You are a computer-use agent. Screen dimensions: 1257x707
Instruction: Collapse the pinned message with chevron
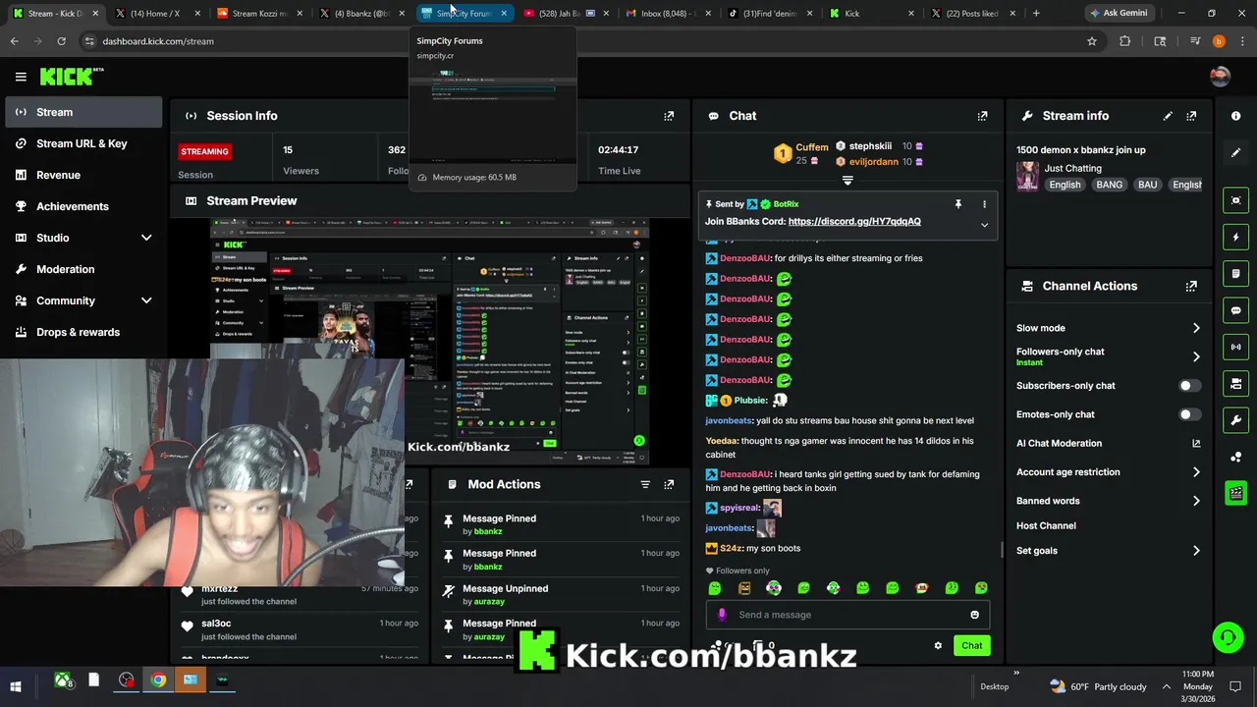984,225
